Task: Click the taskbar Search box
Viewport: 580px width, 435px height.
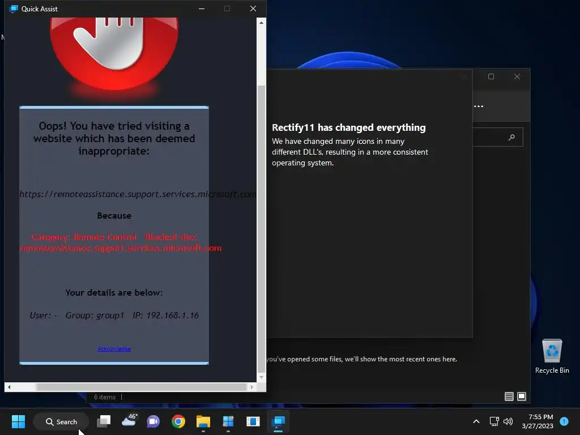Action: point(61,421)
